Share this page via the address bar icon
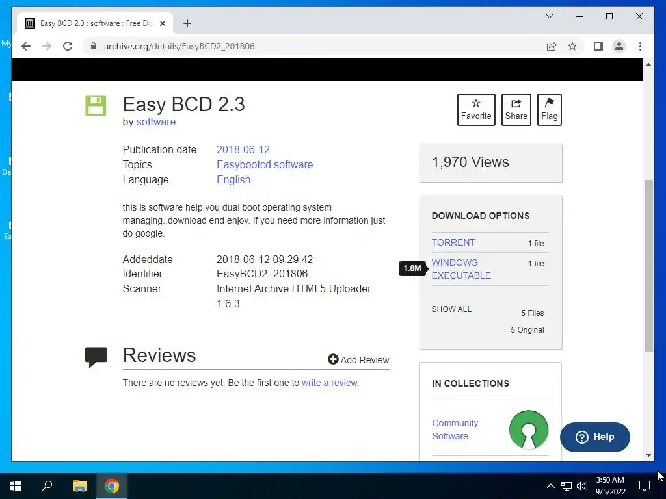 click(x=552, y=46)
